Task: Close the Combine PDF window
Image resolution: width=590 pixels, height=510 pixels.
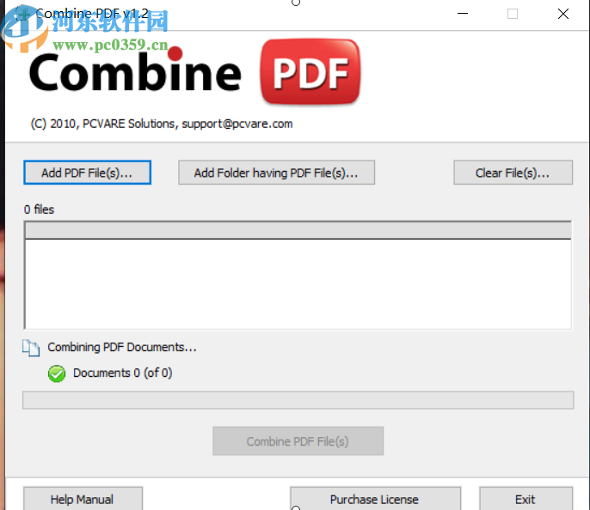Action: click(x=562, y=14)
